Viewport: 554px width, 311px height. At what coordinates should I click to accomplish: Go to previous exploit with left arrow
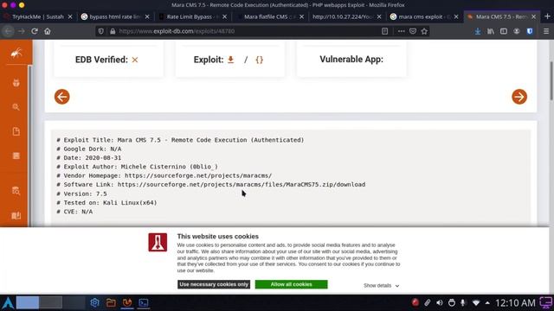(x=61, y=97)
